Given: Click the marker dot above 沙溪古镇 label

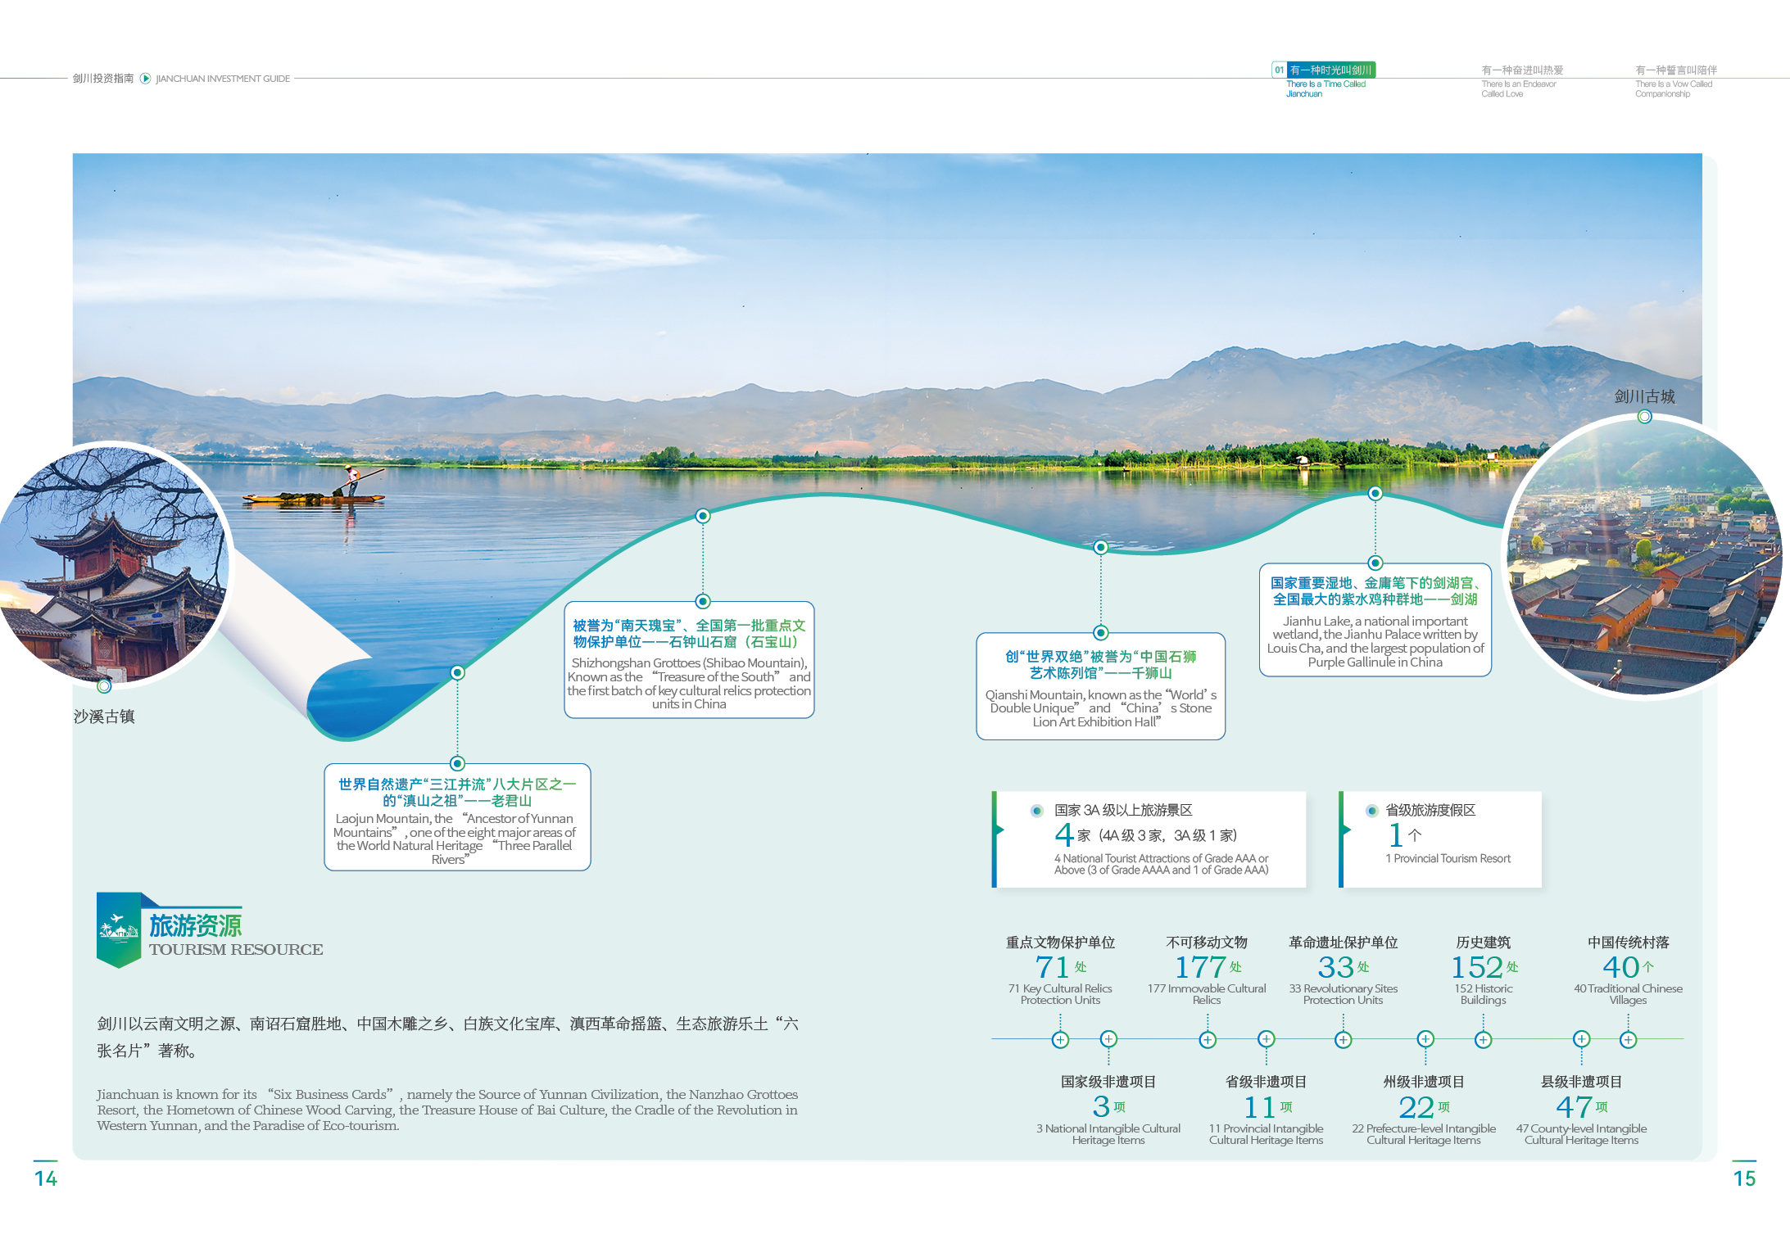Looking at the screenshot, I should point(104,686).
